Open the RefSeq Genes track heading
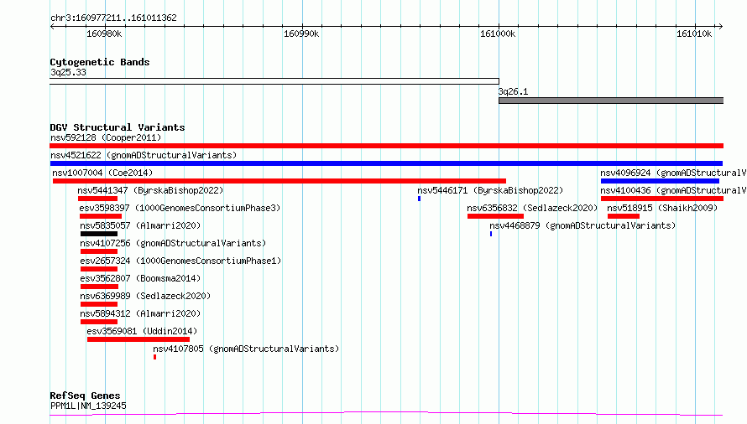The image size is (747, 424). click(x=85, y=396)
